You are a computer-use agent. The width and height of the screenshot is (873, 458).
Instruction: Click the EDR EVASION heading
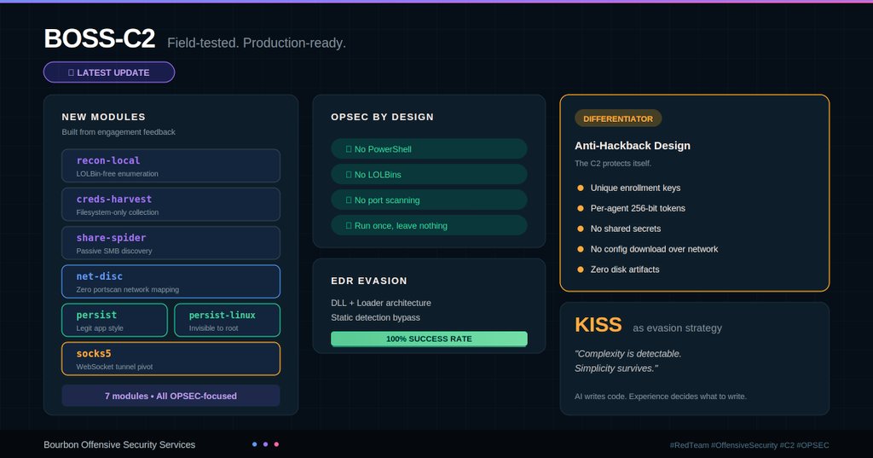[x=368, y=281]
